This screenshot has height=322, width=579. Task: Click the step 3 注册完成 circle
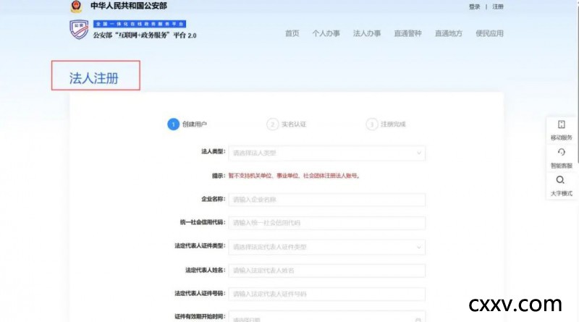(371, 124)
